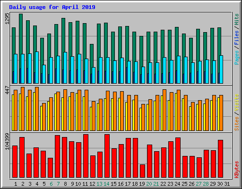Screen dimensions: 242x189
Task: Select the cyan files bar for day 8
Action: (x=65, y=68)
